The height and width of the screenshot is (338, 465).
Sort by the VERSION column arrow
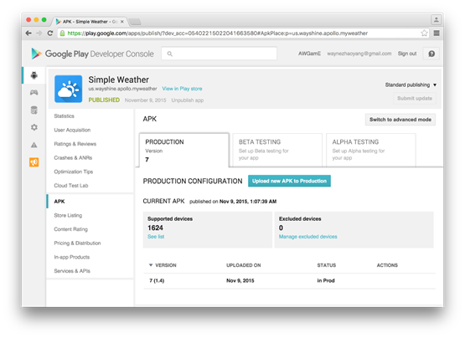[151, 265]
